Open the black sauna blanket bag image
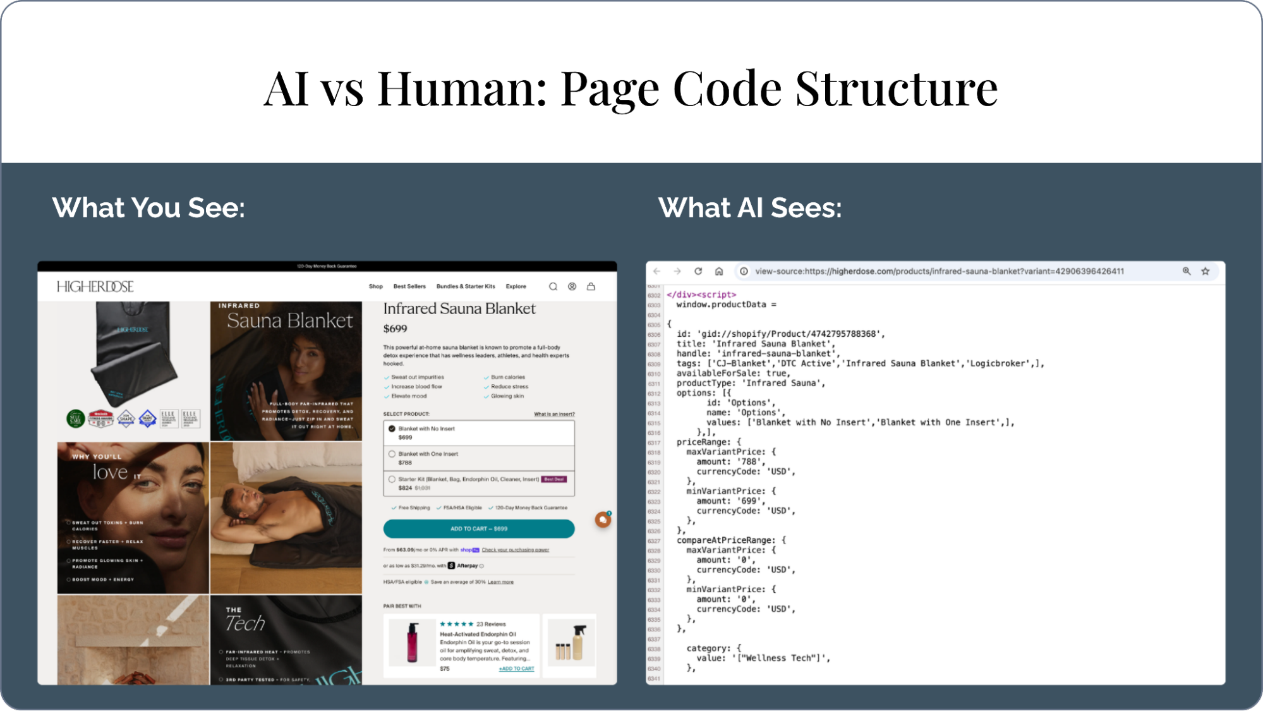 [x=133, y=371]
